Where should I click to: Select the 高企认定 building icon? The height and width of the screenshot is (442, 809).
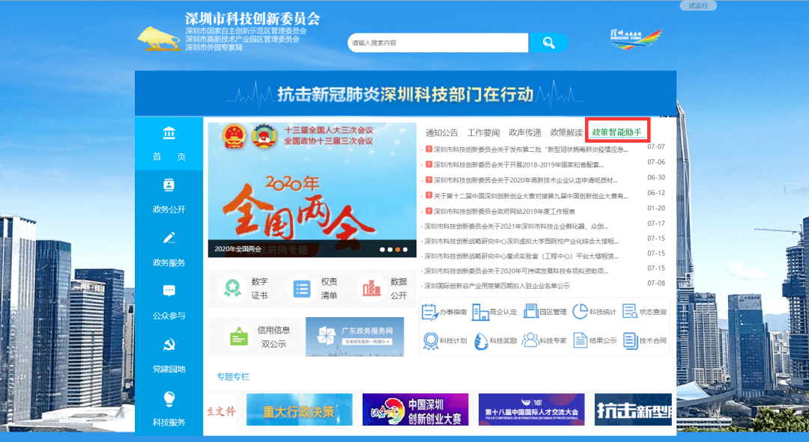pyautogui.click(x=480, y=311)
